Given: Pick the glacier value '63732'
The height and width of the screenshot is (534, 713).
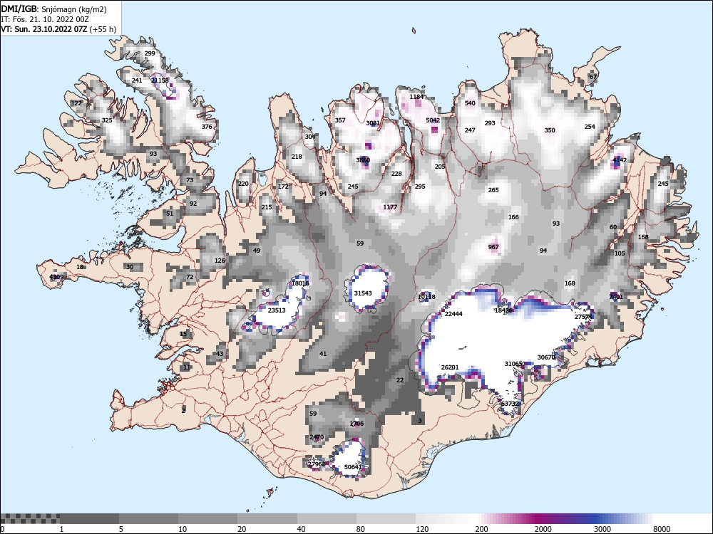Looking at the screenshot, I should [510, 404].
